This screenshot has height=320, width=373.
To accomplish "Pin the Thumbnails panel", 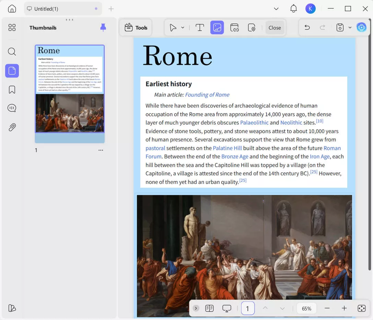I will (103, 28).
